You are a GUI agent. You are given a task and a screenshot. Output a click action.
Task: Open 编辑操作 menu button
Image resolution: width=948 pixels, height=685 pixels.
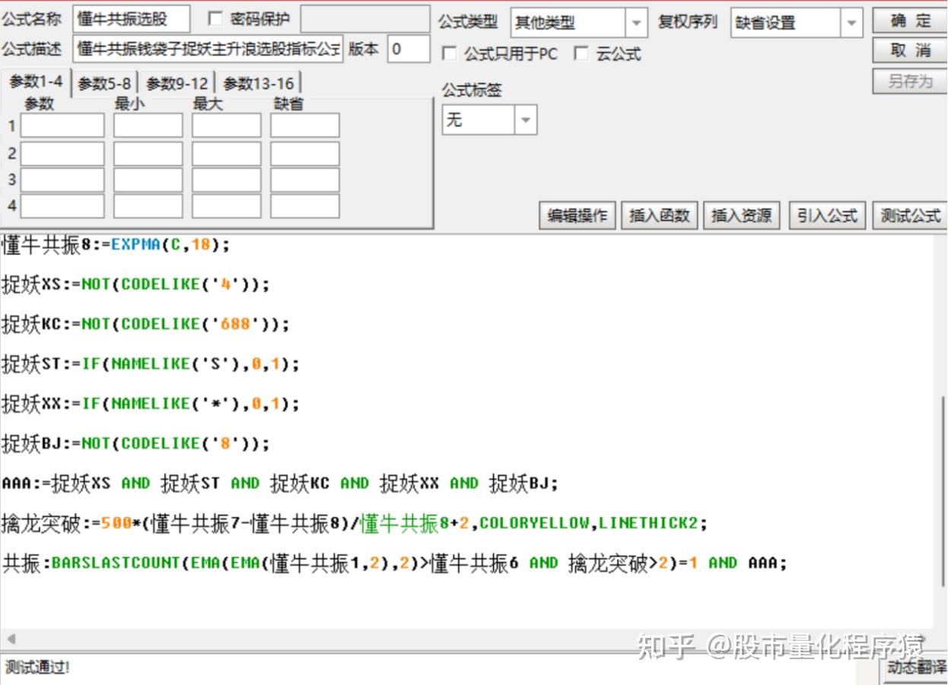[x=577, y=215]
